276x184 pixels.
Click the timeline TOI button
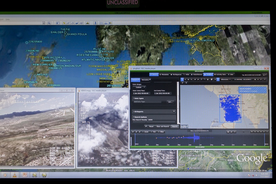click(154, 132)
